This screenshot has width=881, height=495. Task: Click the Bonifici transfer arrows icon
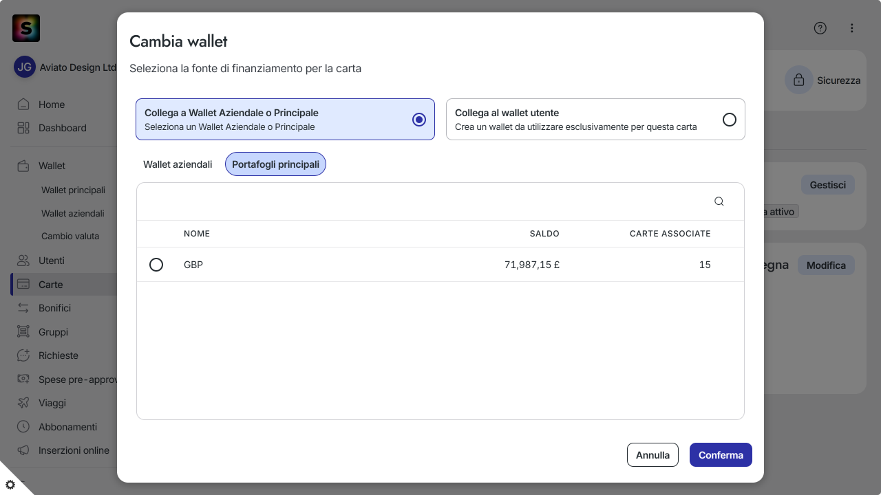pyautogui.click(x=23, y=308)
